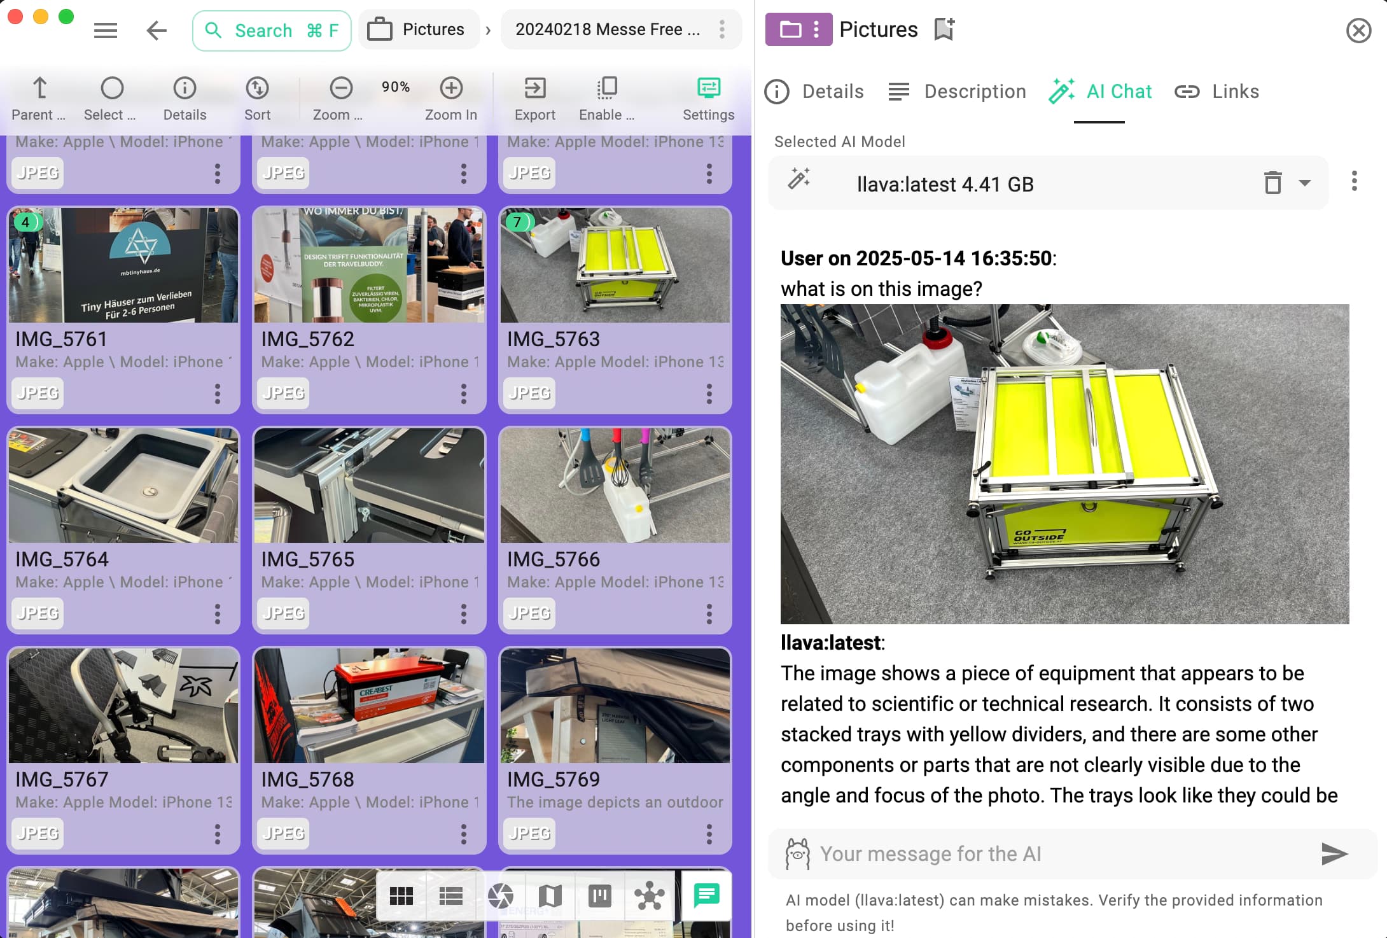Viewport: 1387px width, 938px height.
Task: Open folder path 20240218 Messe Free menu
Action: point(721,29)
